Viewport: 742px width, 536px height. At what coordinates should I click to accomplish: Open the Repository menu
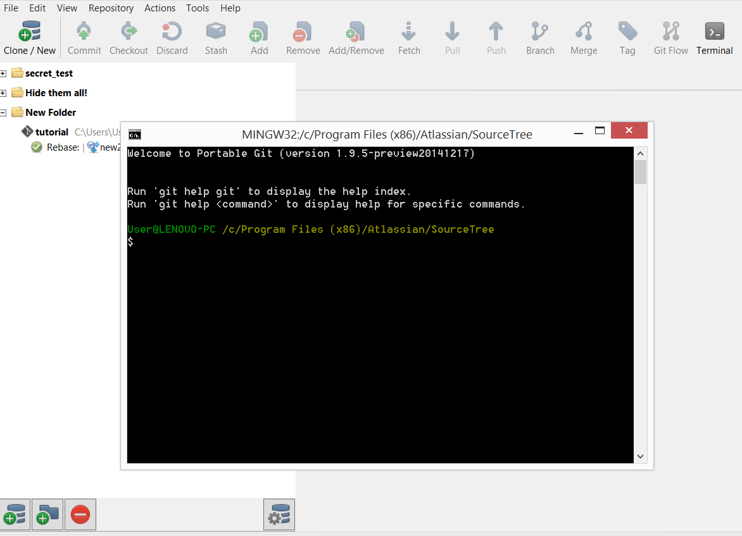pyautogui.click(x=111, y=8)
